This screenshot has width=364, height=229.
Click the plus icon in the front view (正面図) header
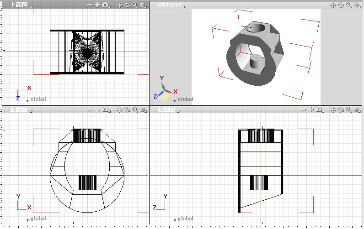coord(97,109)
